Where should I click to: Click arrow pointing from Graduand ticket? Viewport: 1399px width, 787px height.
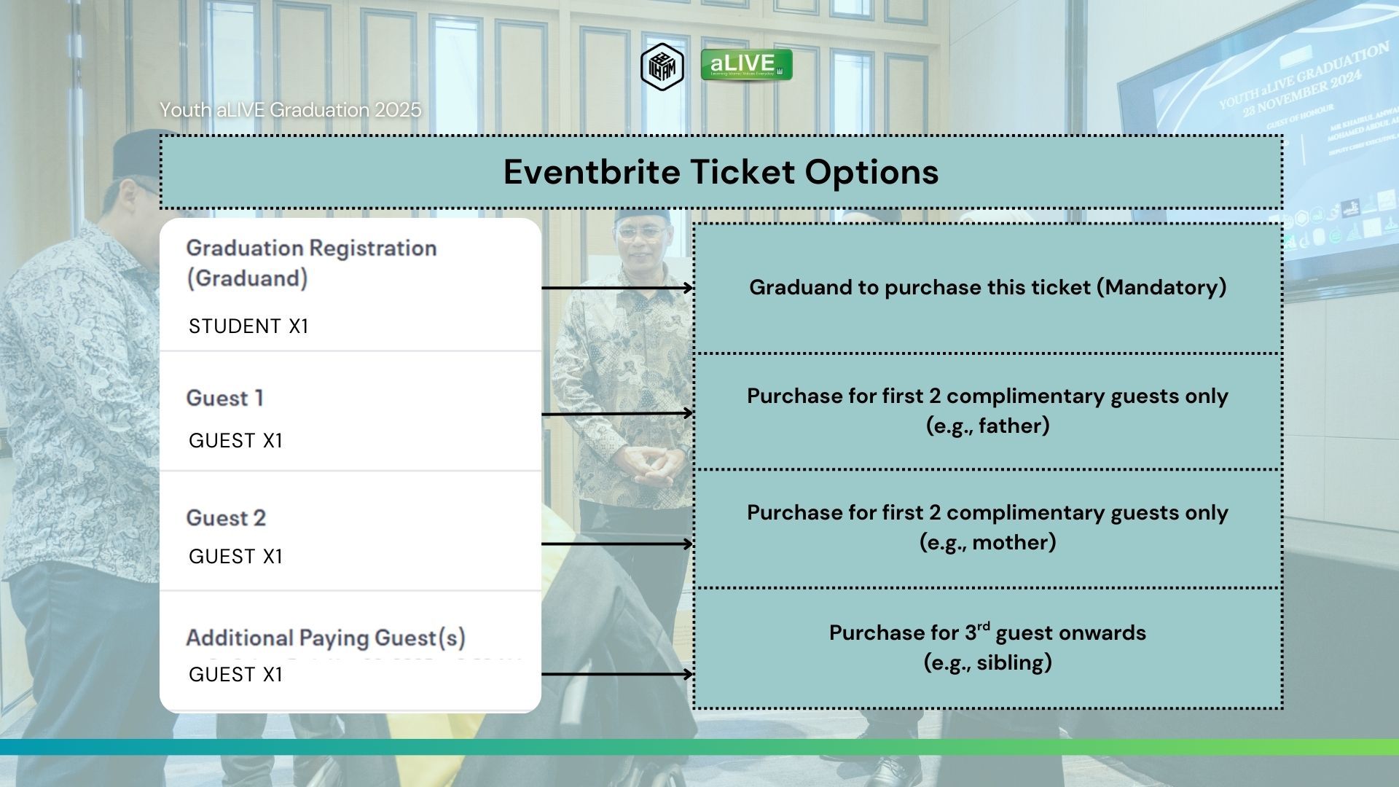tap(617, 288)
